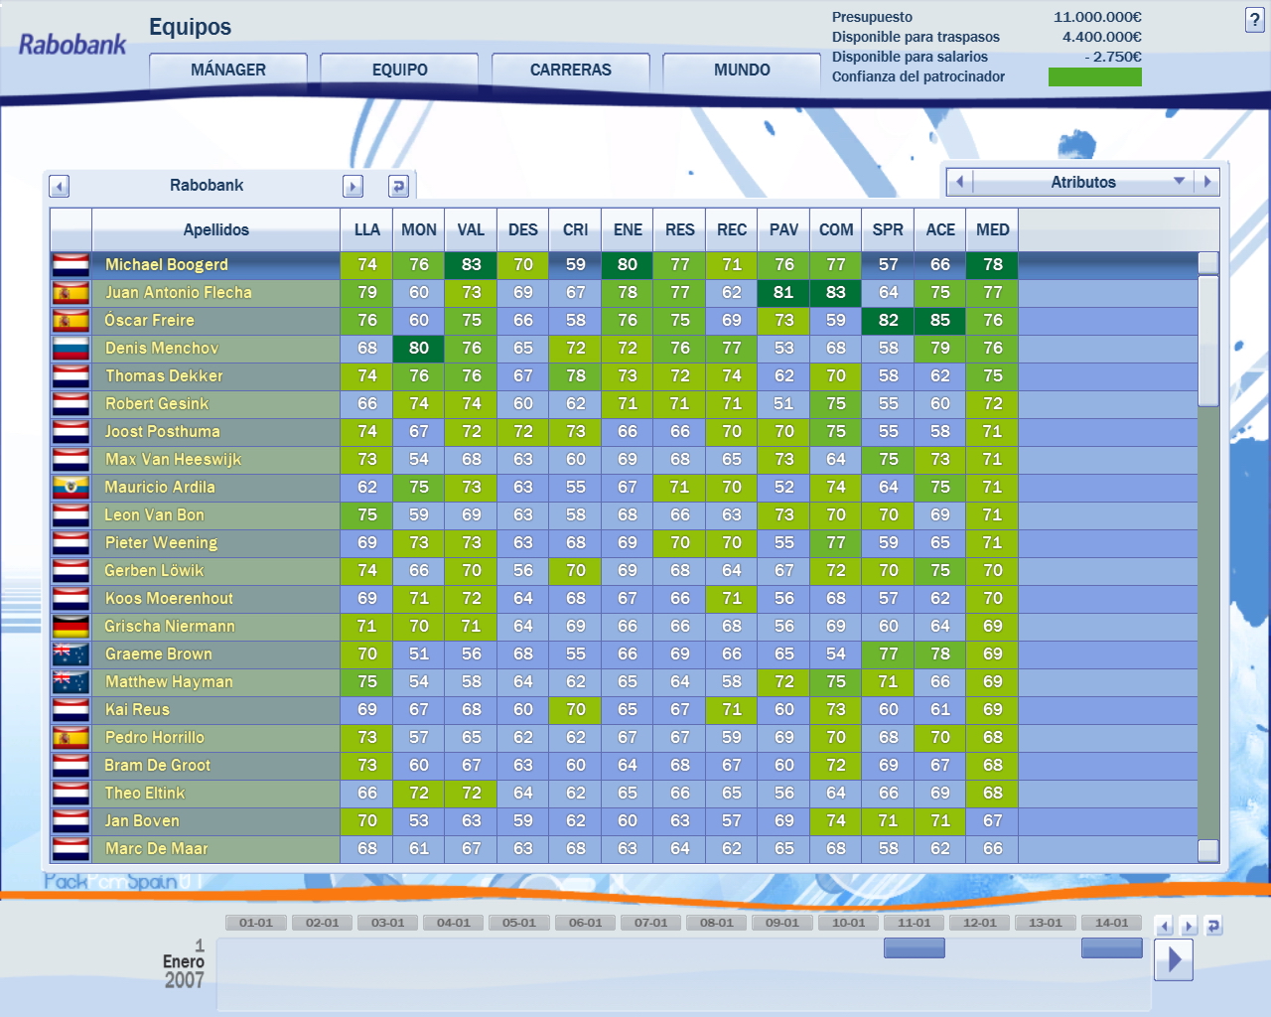Viewport: 1271px width, 1017px height.
Task: Click the return icon beside Rabobank selector
Action: pos(398,186)
